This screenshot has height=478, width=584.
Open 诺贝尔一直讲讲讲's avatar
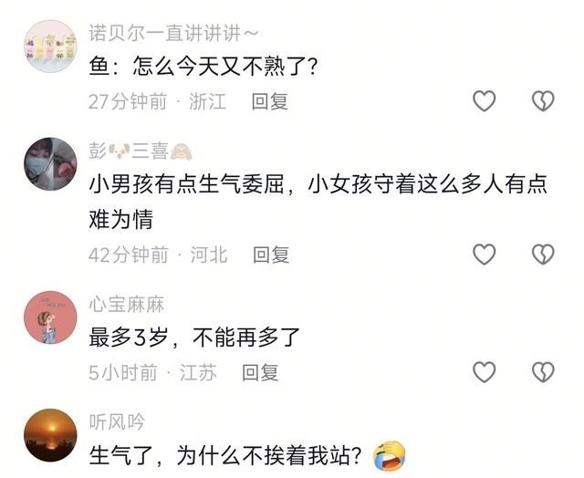(x=50, y=46)
